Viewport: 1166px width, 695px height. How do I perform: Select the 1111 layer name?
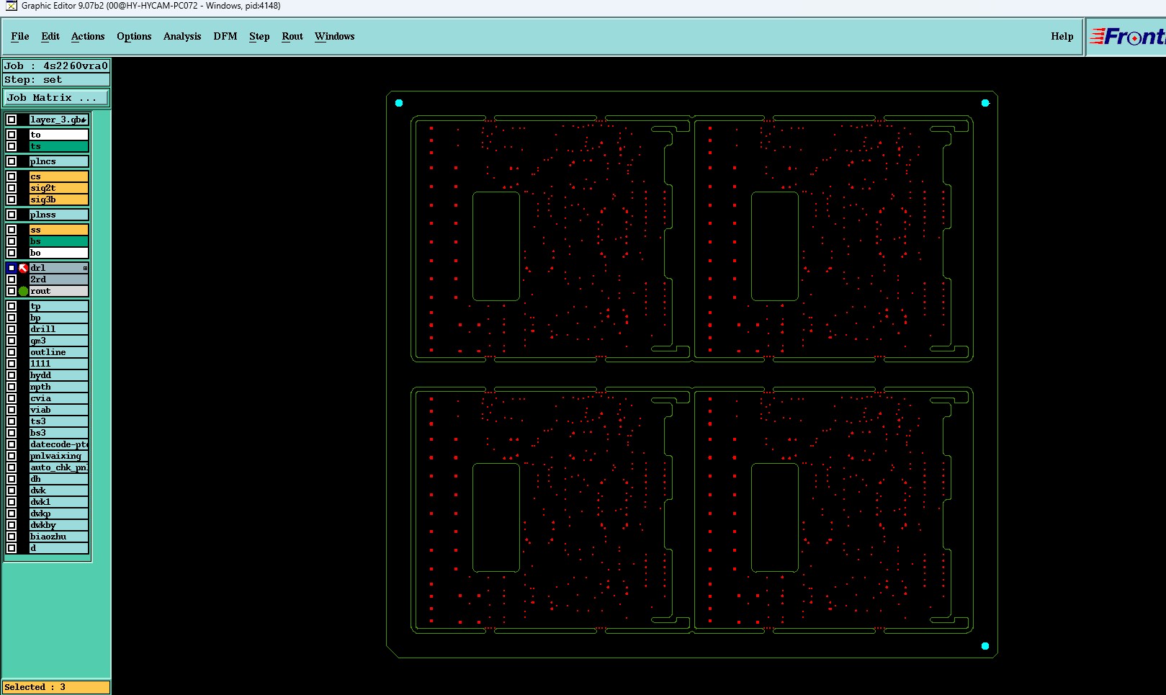pos(59,364)
